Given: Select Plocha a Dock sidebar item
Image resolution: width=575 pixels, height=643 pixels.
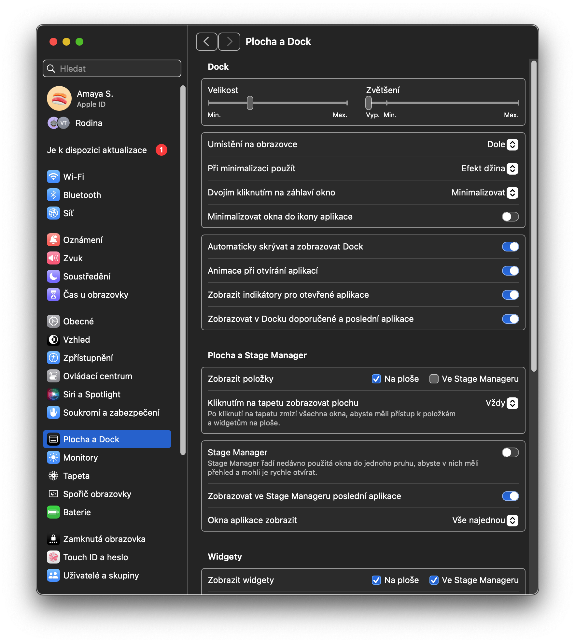Looking at the screenshot, I should tap(107, 439).
